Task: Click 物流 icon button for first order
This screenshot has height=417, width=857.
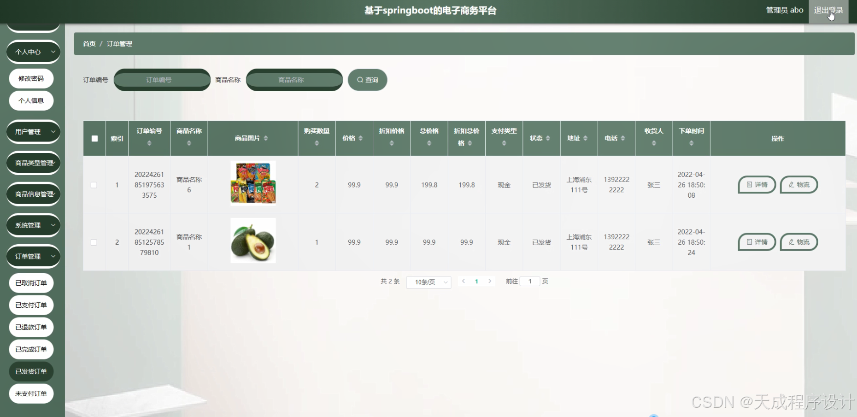Action: tap(799, 185)
